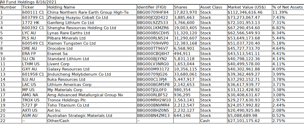Select ticker cell MP US
Screen dimensions: 304x128
pos(34,90)
